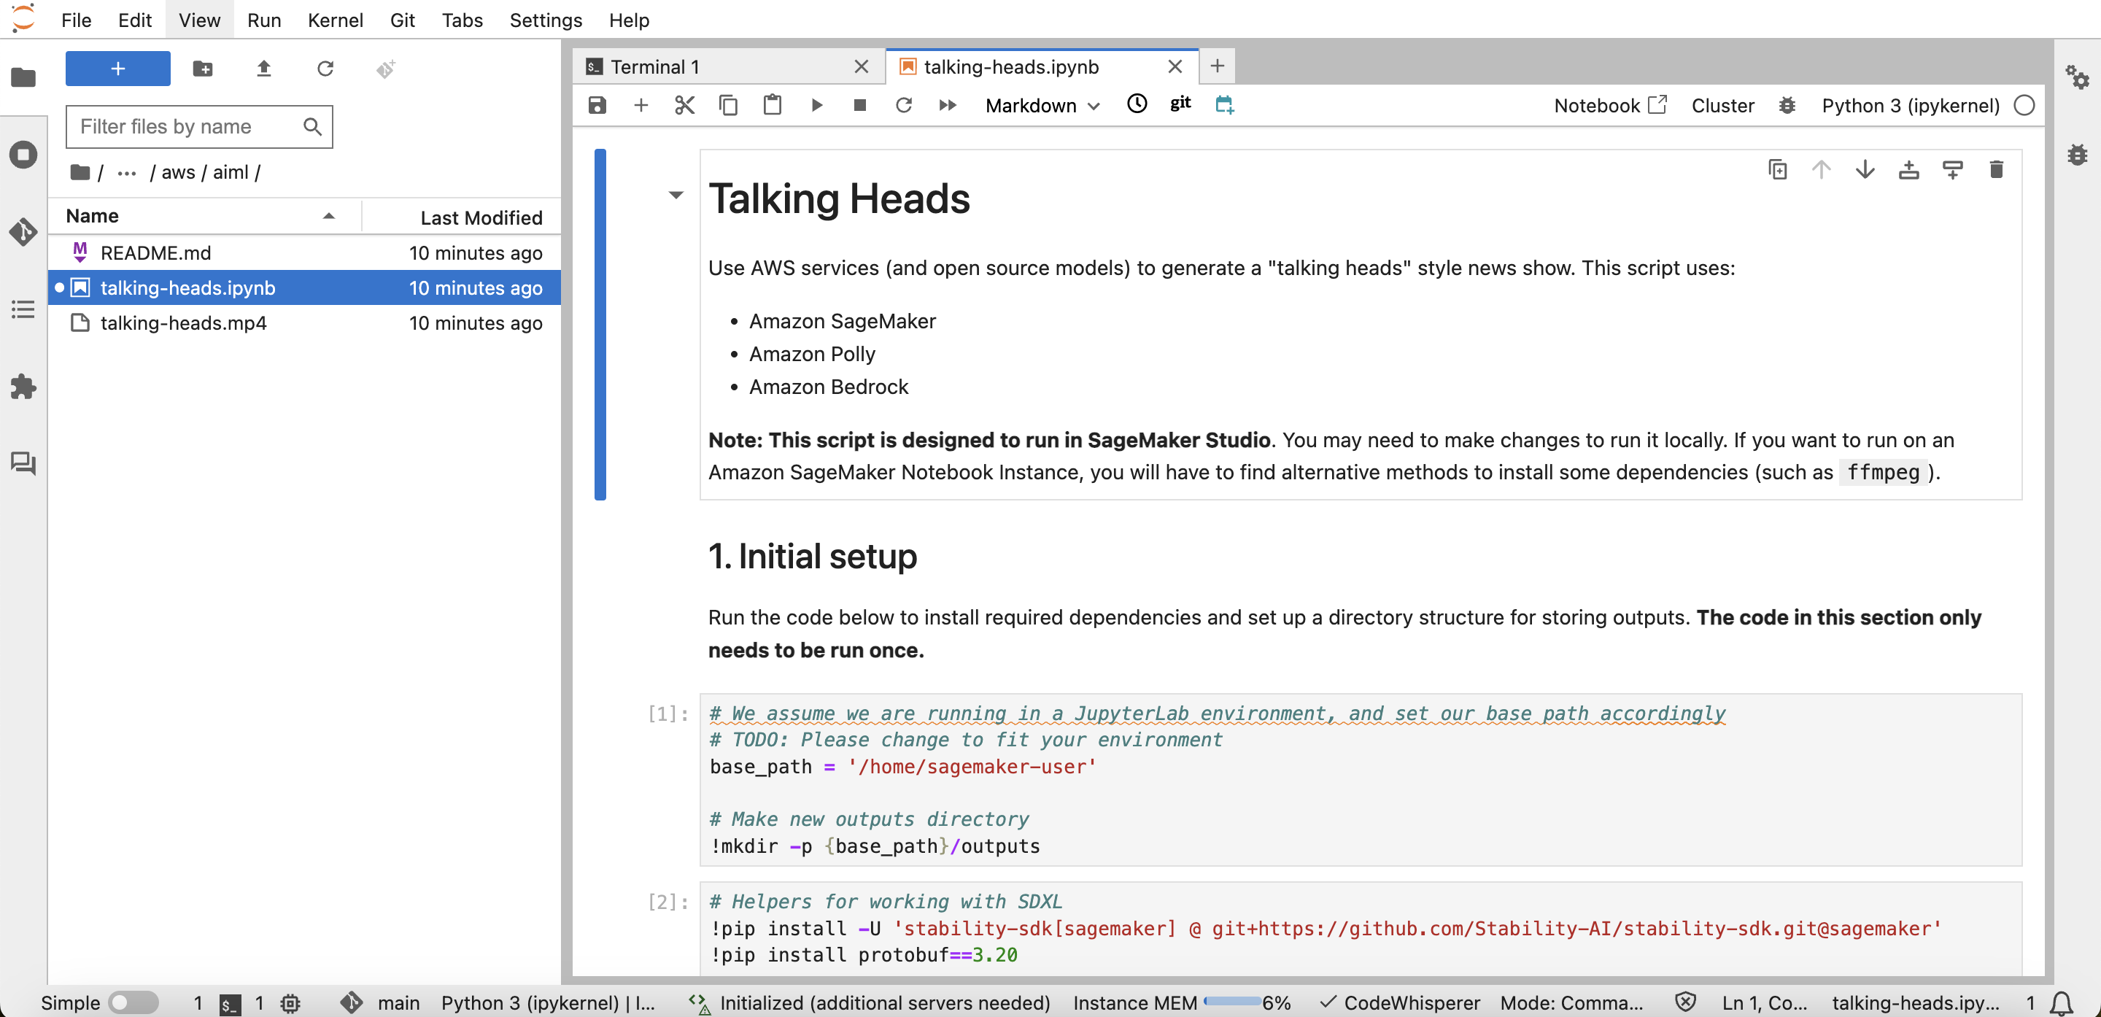This screenshot has width=2101, height=1017.
Task: Open the Git sidebar panel
Action: 23,231
